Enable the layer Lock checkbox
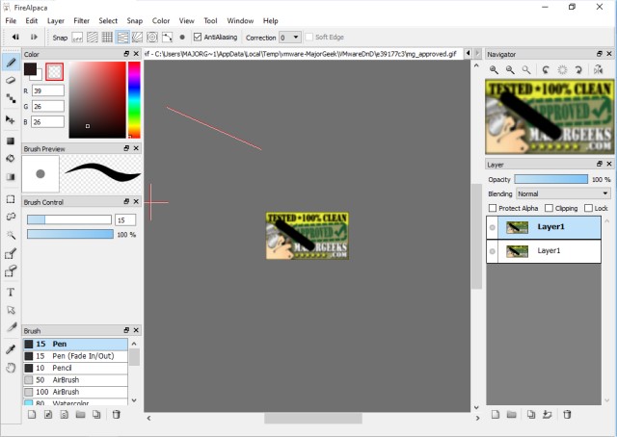Image resolution: width=617 pixels, height=437 pixels. point(588,208)
